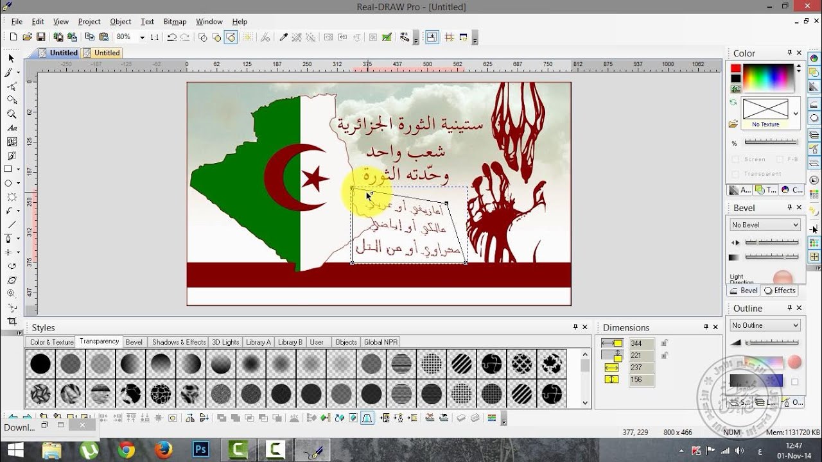The image size is (822, 462).
Task: Switch to the Effects tab in Bevel panel
Action: pyautogui.click(x=779, y=291)
